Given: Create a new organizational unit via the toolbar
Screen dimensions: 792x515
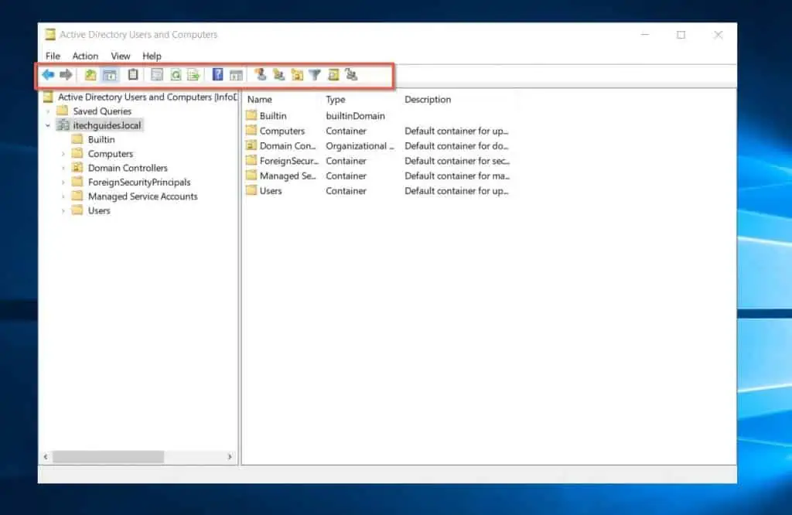Looking at the screenshot, I should click(x=297, y=75).
